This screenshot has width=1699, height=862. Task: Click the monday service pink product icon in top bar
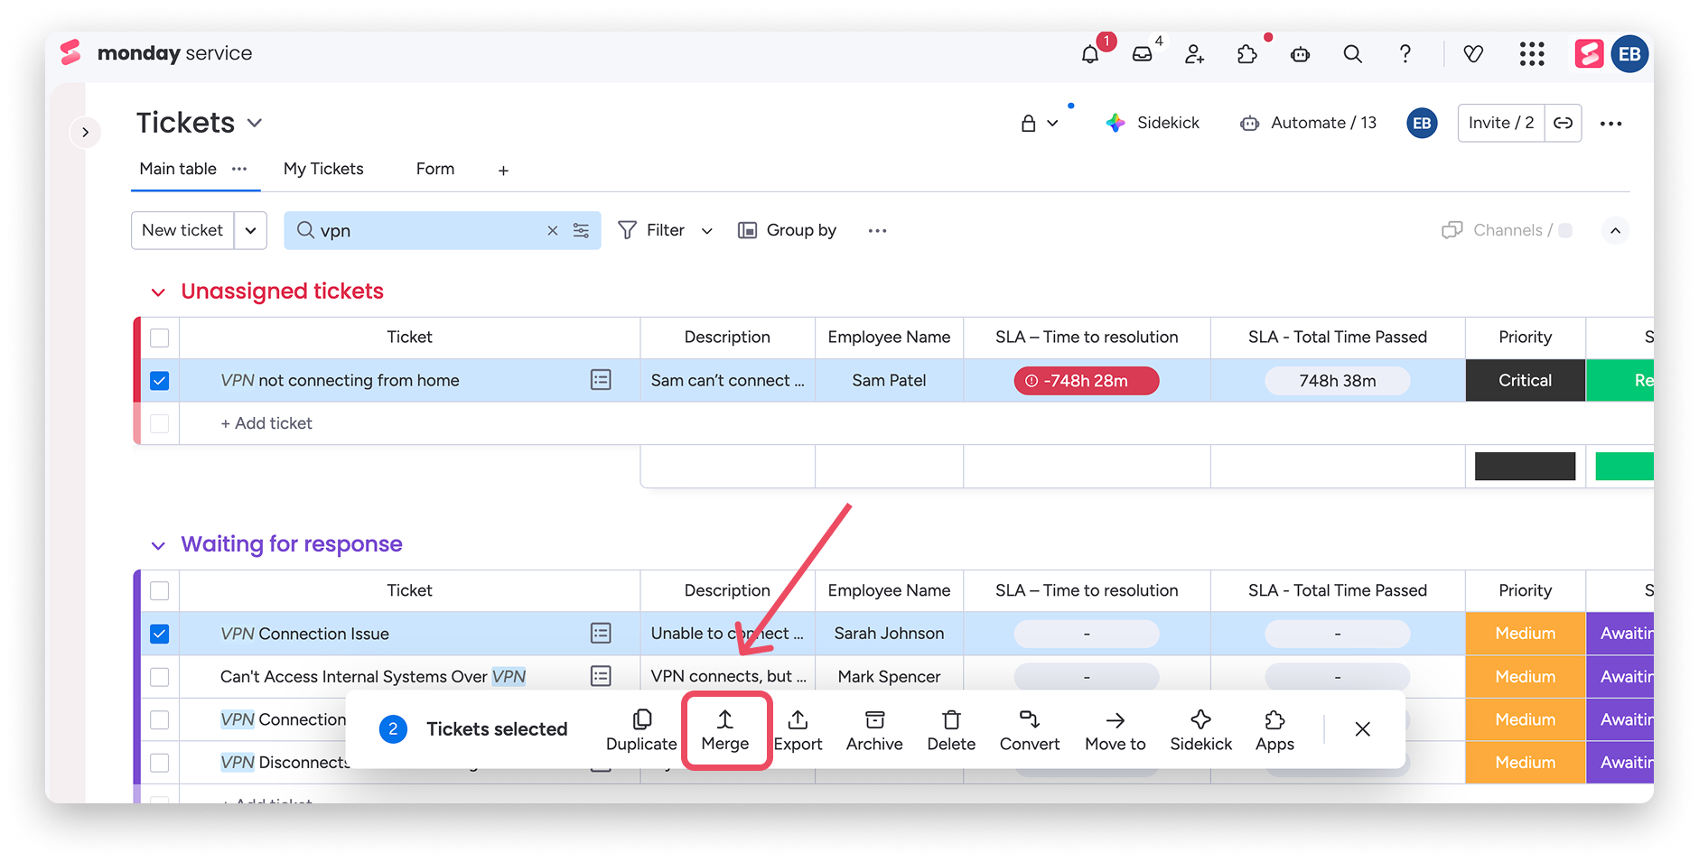click(x=1589, y=54)
